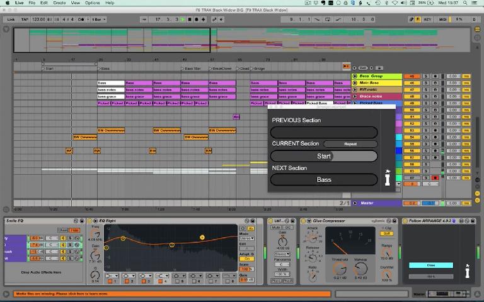Turn off EQ Eight Adaptive Q On button
This screenshot has width=484, height=302.
246,259
